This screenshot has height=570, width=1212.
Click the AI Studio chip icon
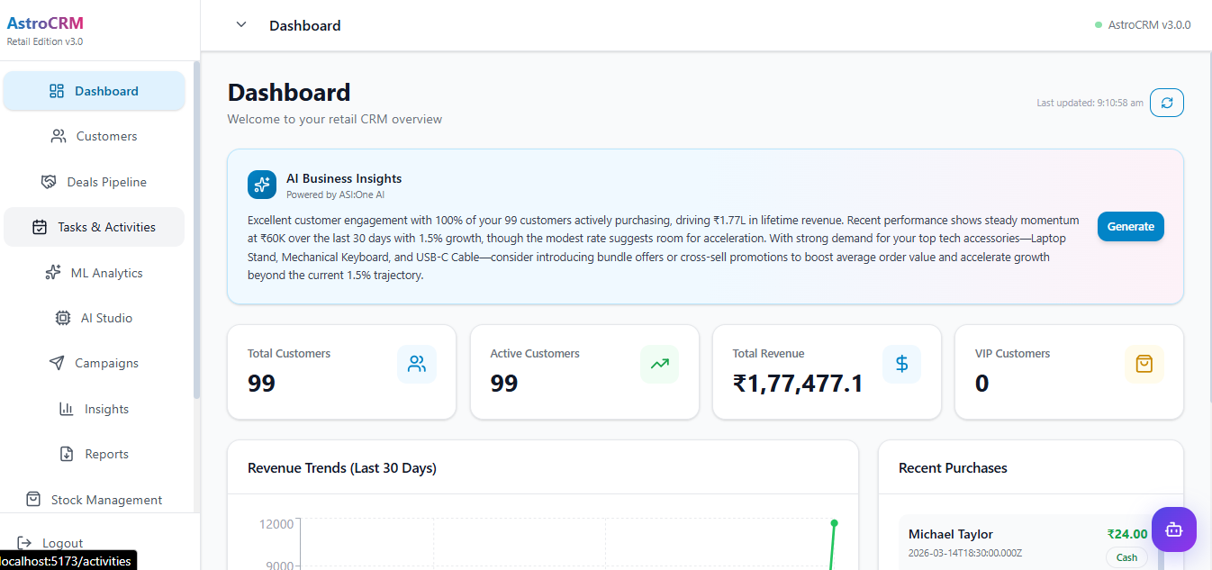[63, 318]
